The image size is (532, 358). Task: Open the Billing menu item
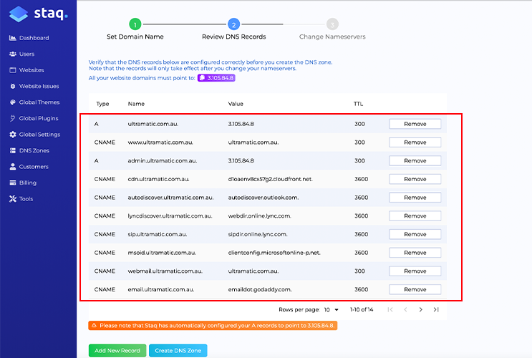click(x=28, y=183)
